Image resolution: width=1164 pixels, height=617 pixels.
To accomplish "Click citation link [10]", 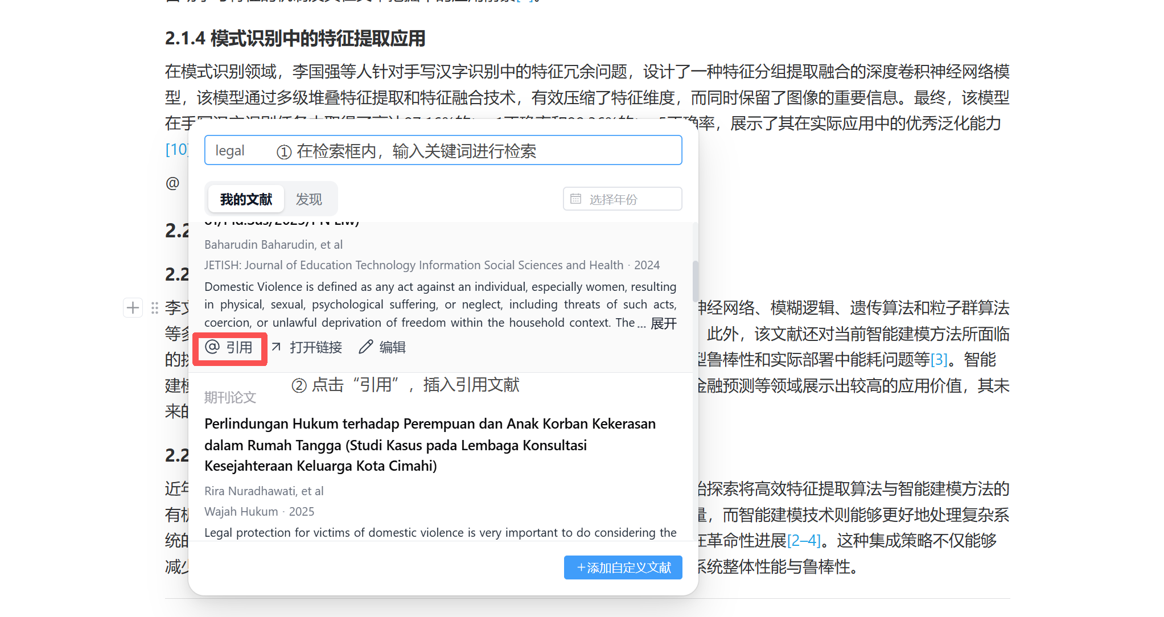I will click(x=176, y=149).
